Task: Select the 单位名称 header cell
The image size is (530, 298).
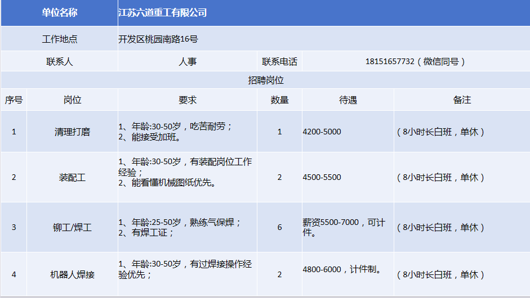Action: 59,12
